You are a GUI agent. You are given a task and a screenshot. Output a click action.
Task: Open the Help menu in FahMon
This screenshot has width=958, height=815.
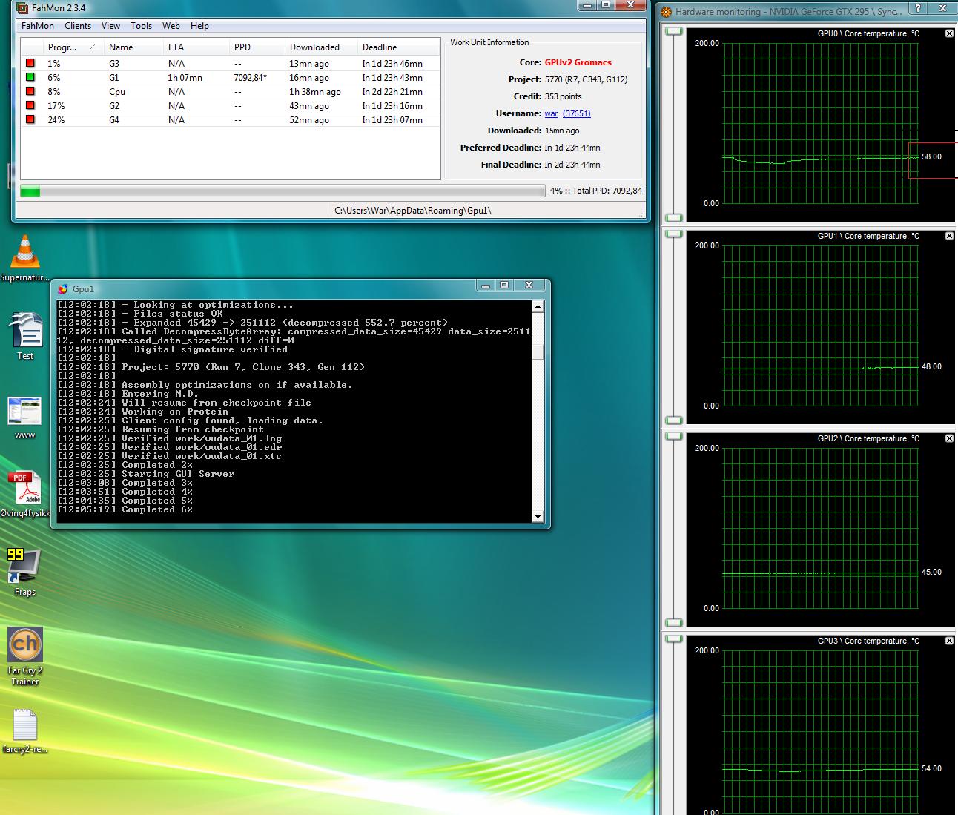(200, 26)
